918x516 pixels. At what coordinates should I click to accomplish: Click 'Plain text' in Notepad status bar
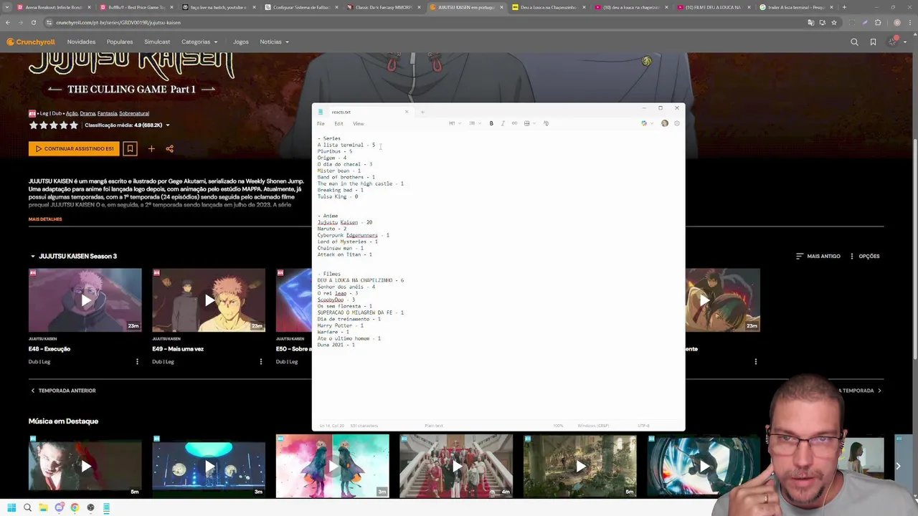433,426
